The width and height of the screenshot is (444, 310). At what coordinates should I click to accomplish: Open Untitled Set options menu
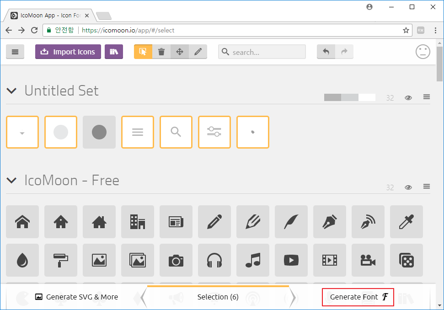[x=427, y=97]
